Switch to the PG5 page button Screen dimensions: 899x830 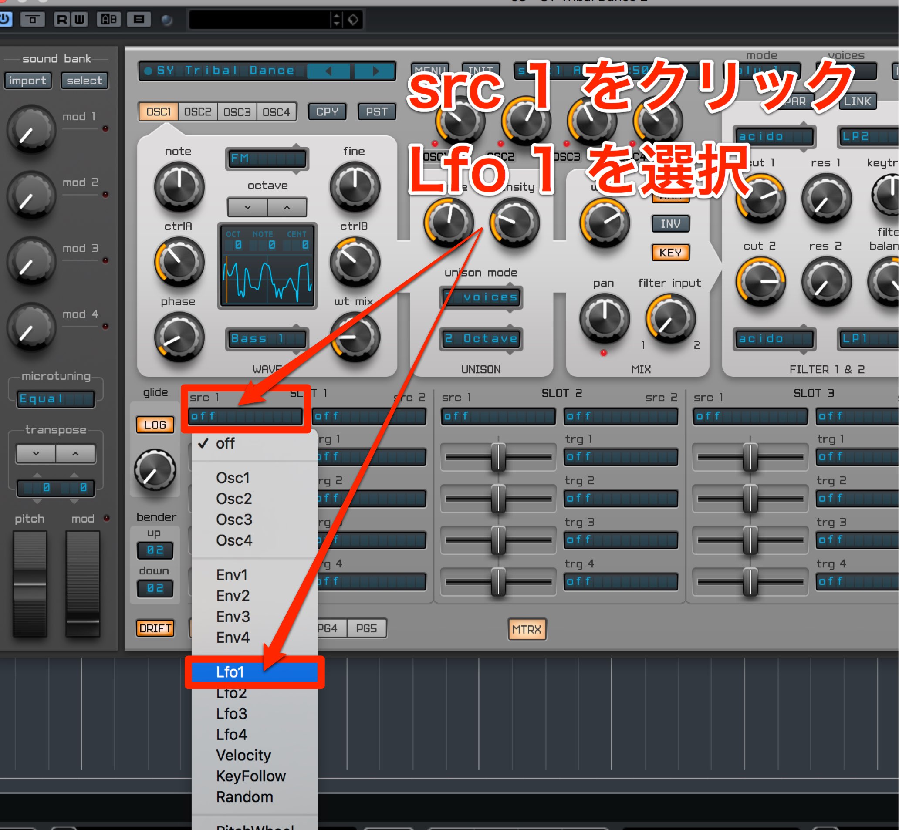pos(367,628)
